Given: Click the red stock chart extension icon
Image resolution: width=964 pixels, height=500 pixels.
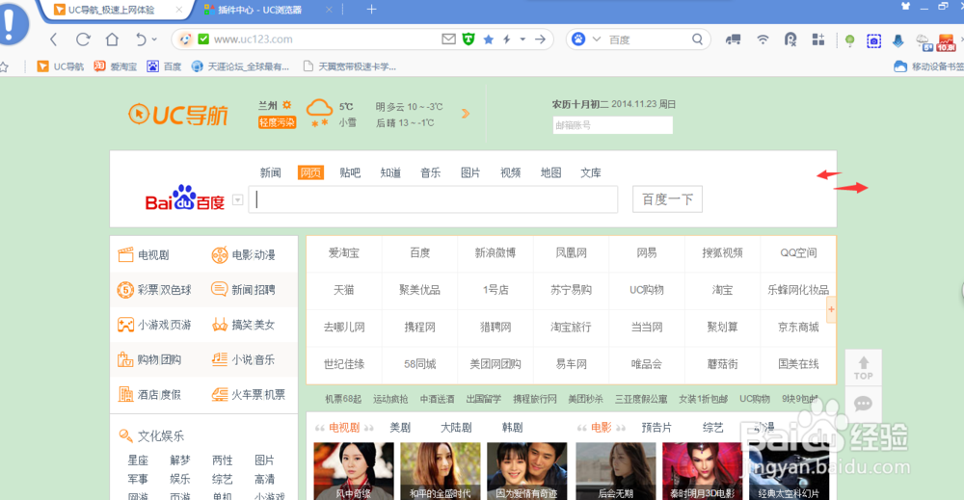Looking at the screenshot, I should (x=947, y=42).
